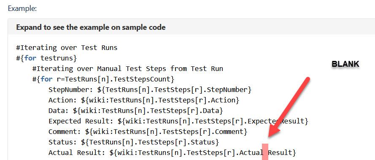Select the 'Status:' code line

pyautogui.click(x=134, y=142)
